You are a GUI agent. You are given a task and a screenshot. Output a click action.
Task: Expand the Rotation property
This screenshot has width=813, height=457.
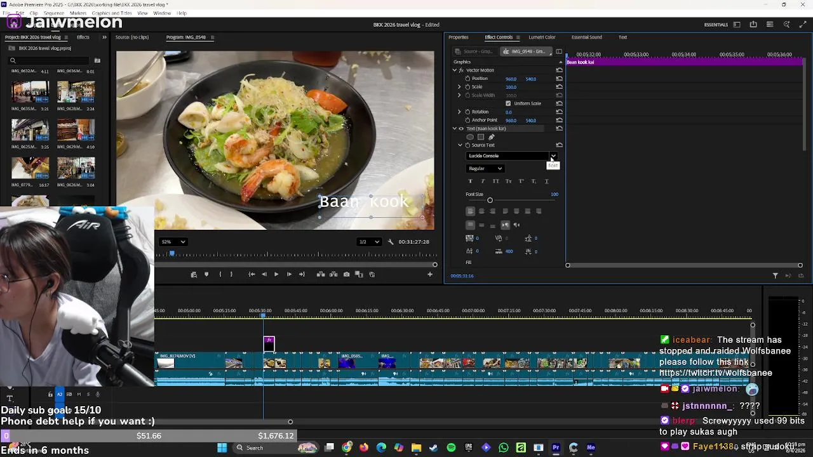click(459, 112)
